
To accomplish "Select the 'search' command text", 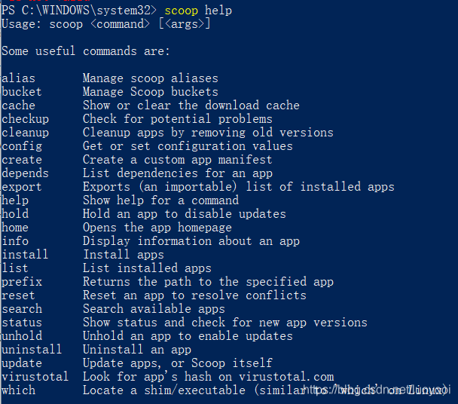I will point(22,309).
